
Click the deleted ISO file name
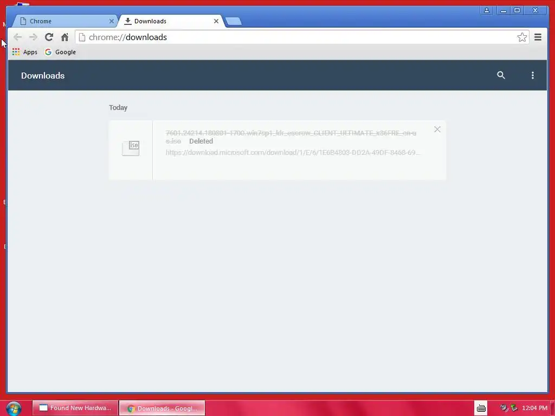[x=291, y=137]
